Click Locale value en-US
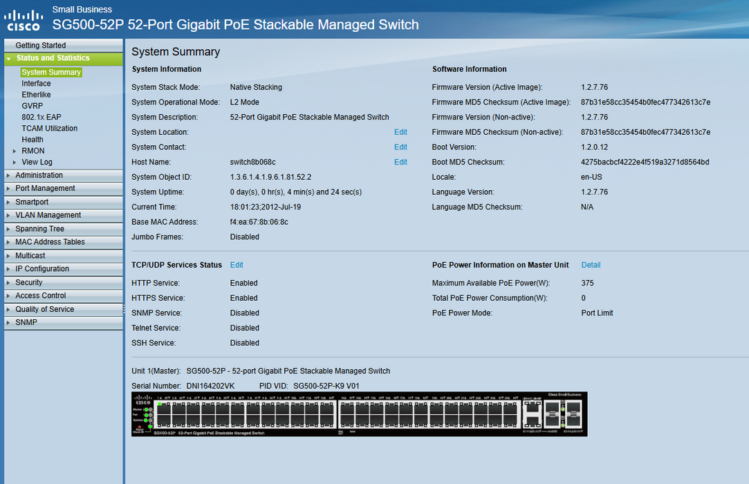Image resolution: width=749 pixels, height=484 pixels. (591, 177)
